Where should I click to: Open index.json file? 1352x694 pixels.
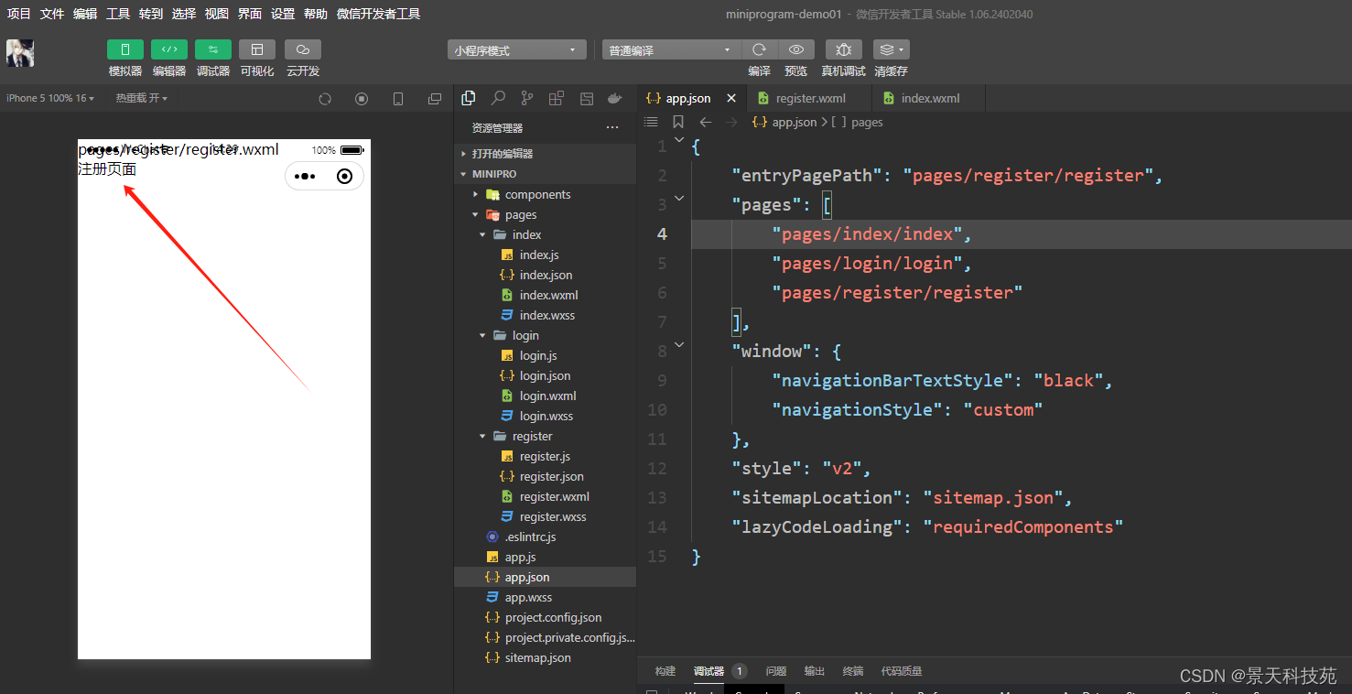pyautogui.click(x=545, y=275)
